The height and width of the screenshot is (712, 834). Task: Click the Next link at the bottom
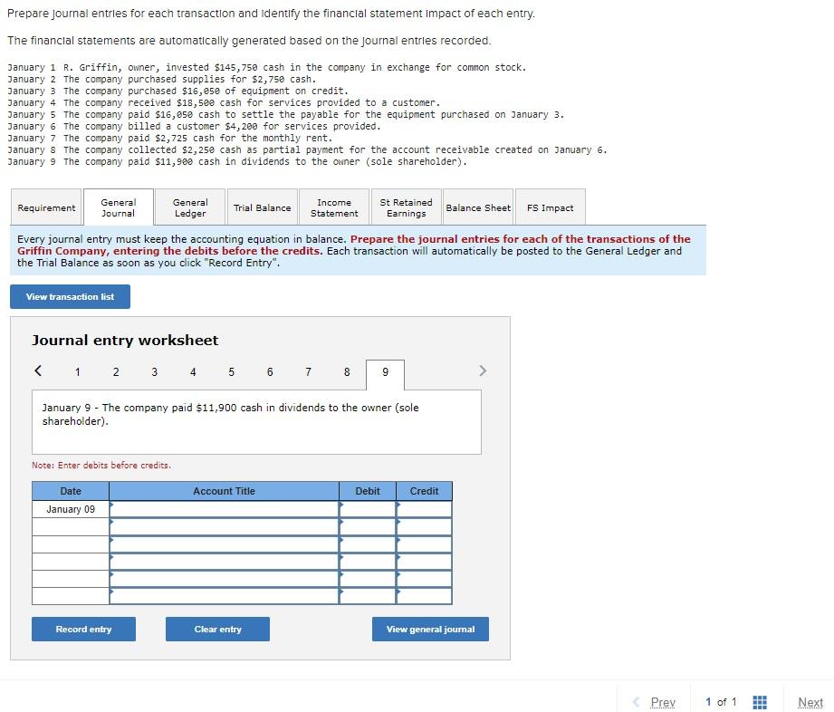pyautogui.click(x=810, y=701)
